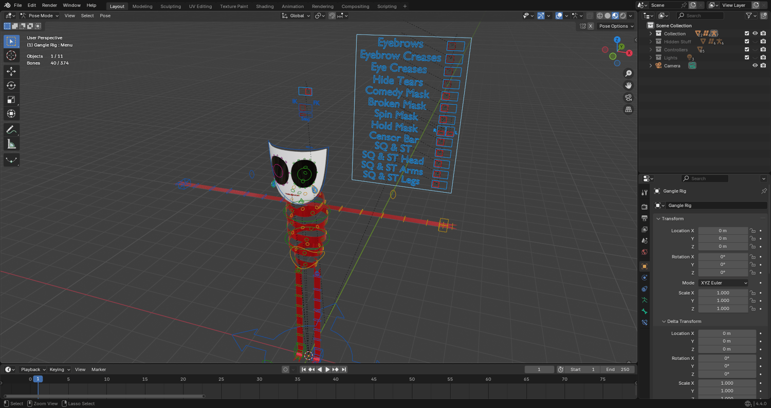
Task: Collapse the Delta Transform panel
Action: [x=664, y=322]
